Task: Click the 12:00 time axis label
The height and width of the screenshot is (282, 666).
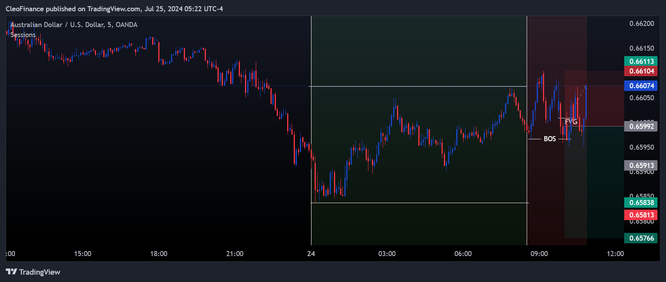Action: pyautogui.click(x=615, y=254)
